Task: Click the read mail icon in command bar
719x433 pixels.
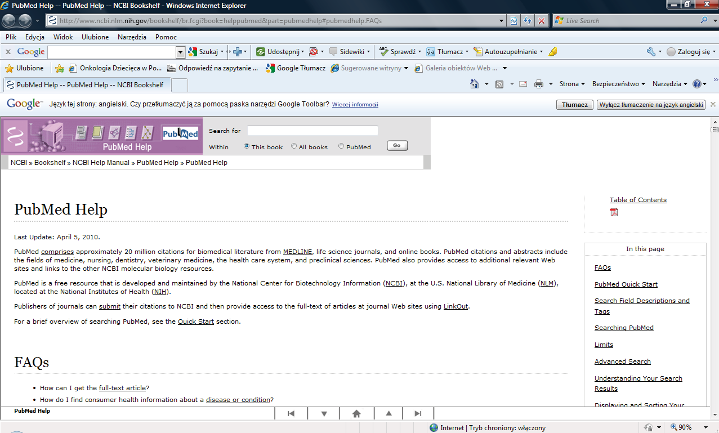Action: [522, 84]
